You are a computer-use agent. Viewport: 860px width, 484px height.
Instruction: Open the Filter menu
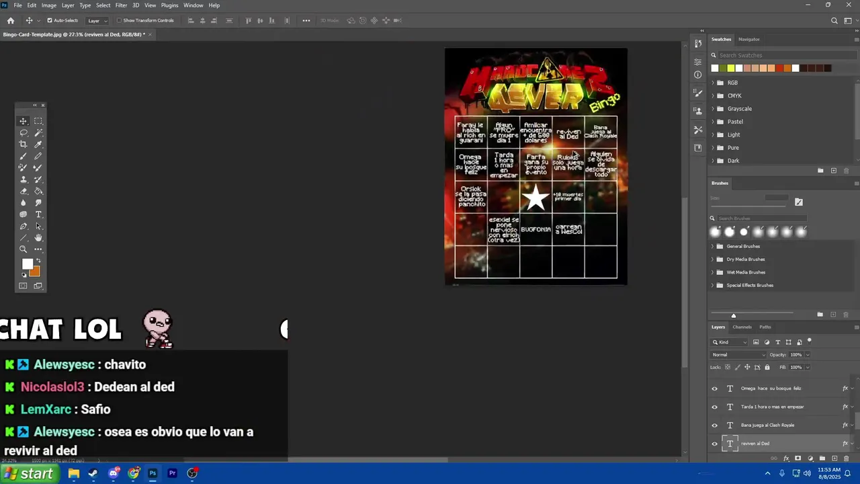(x=121, y=5)
